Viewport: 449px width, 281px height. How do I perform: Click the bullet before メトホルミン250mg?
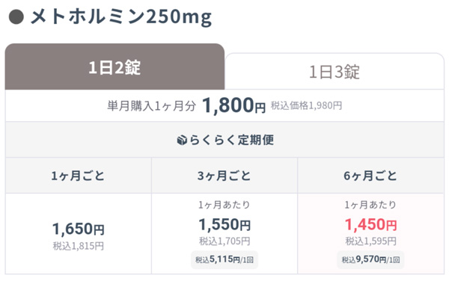[x=16, y=16]
